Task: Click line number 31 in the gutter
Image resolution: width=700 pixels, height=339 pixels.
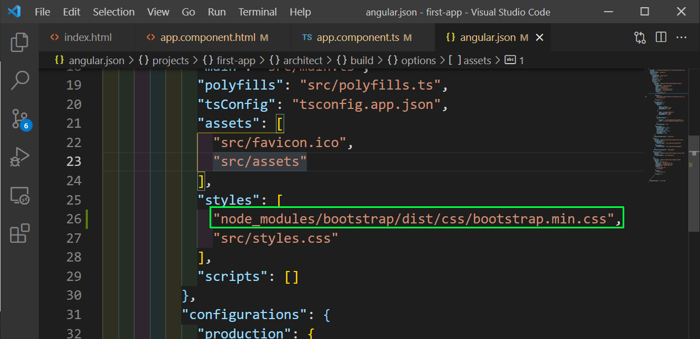Action: 74,315
